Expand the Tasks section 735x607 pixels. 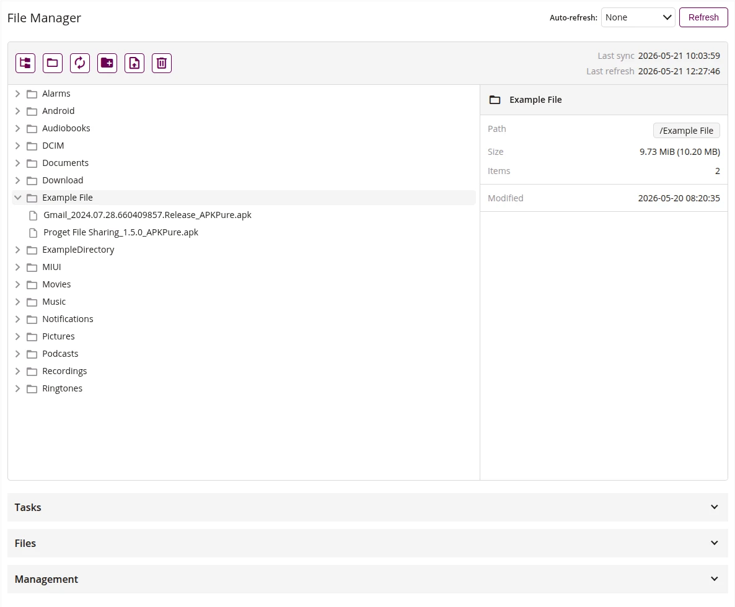[x=367, y=507]
